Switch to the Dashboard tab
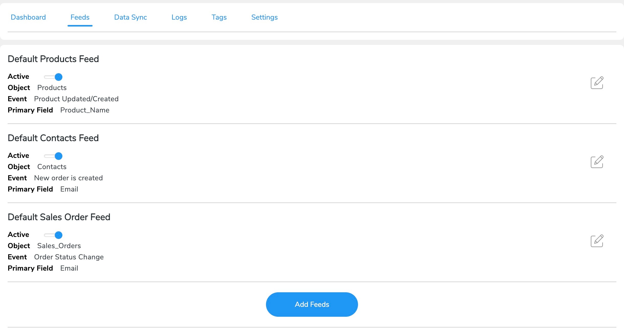This screenshot has width=624, height=329. coord(28,17)
